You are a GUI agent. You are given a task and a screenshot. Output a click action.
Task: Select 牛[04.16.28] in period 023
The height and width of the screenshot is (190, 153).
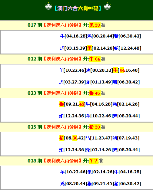click(x=99, y=104)
